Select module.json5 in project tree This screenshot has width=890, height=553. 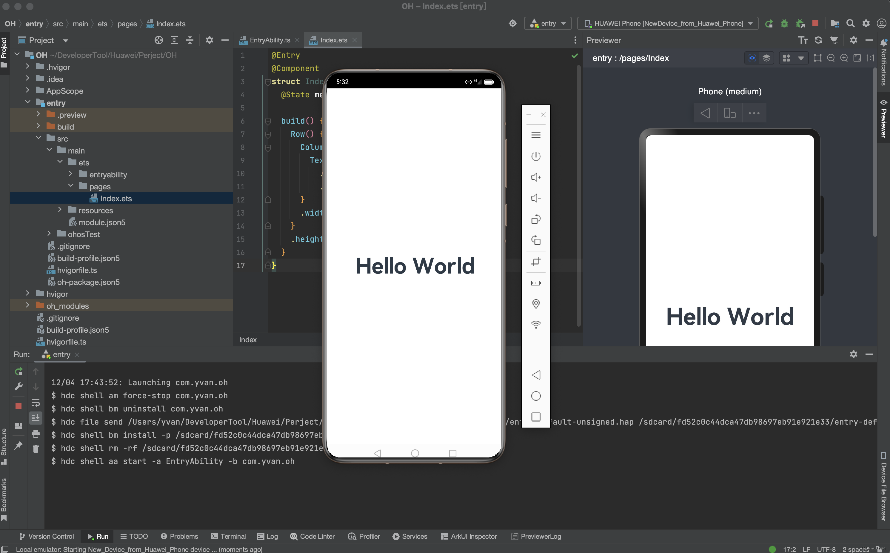[101, 222]
